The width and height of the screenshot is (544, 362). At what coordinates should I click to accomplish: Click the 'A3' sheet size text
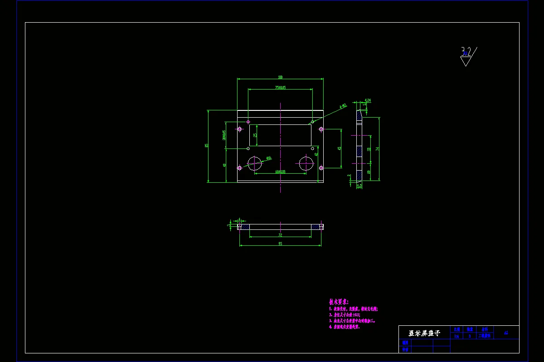click(506, 333)
